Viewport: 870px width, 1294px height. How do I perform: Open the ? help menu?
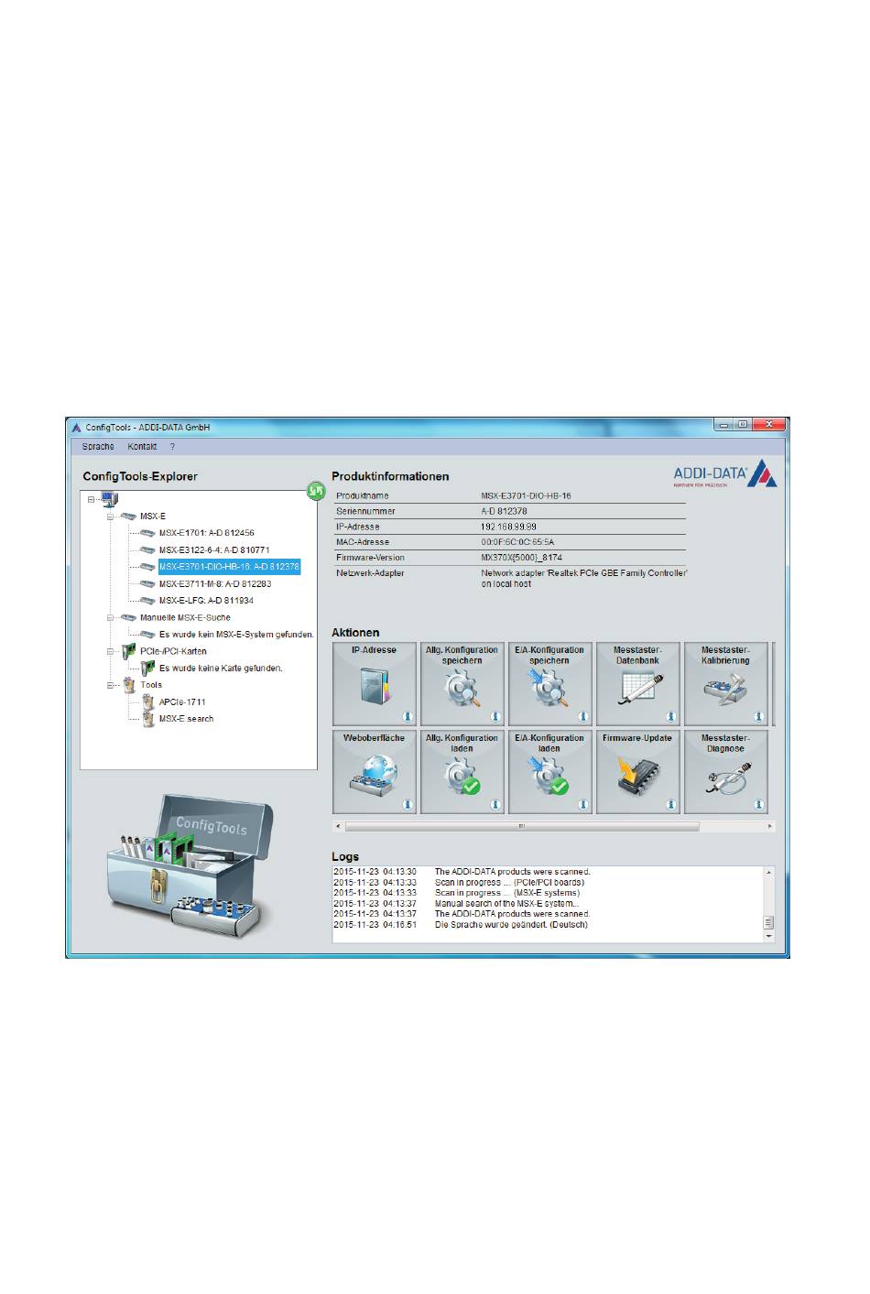172,447
